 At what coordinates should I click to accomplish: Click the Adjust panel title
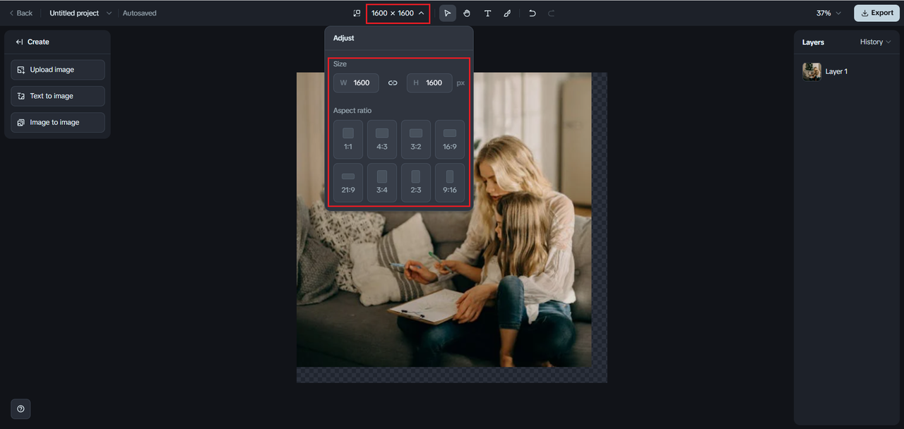(344, 38)
